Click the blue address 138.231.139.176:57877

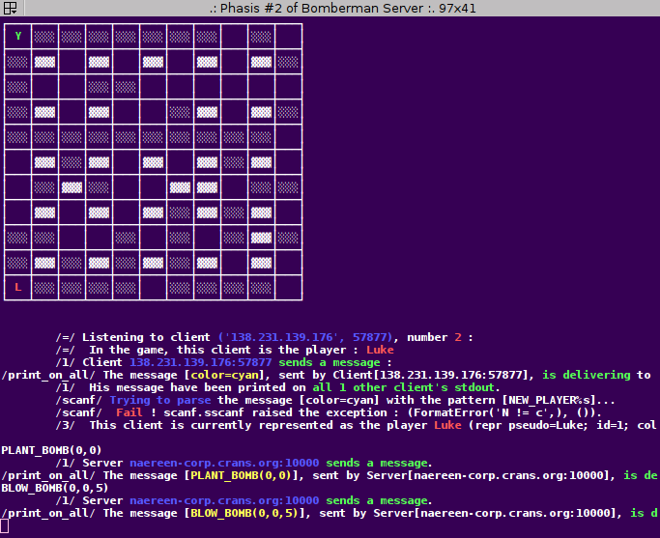[x=200, y=362]
